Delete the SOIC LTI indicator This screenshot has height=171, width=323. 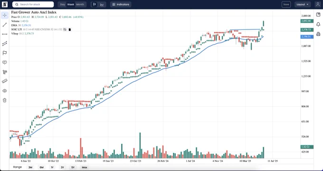[x=70, y=29]
